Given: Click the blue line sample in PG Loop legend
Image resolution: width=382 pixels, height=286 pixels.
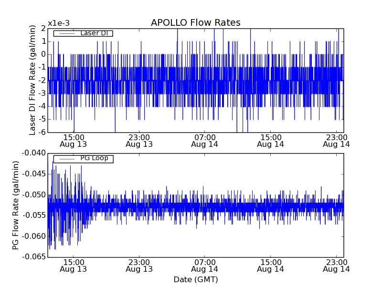Looking at the screenshot, I should tap(66, 159).
